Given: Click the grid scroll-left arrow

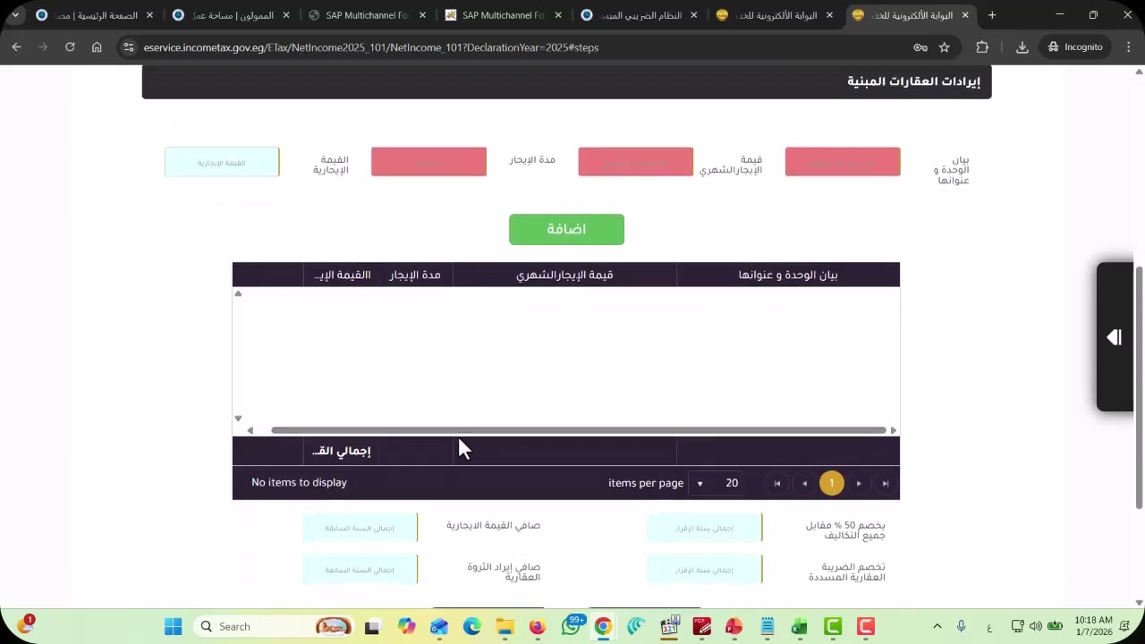Looking at the screenshot, I should (x=250, y=430).
